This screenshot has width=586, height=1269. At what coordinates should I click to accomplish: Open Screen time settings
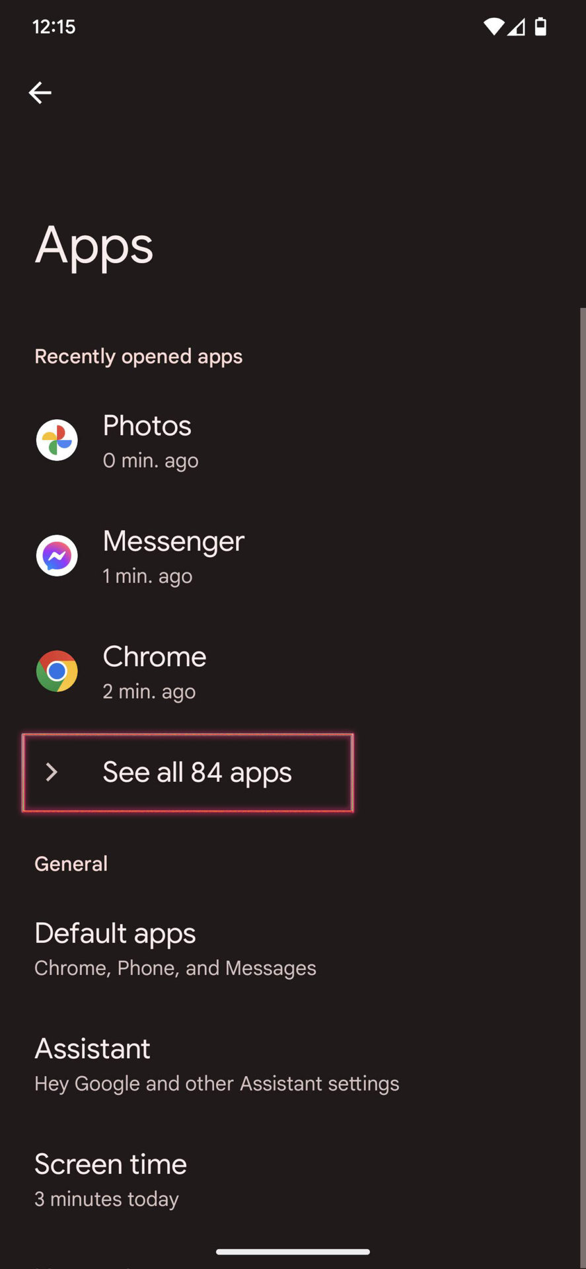[111, 1180]
